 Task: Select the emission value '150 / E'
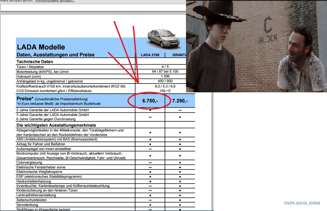point(165,91)
